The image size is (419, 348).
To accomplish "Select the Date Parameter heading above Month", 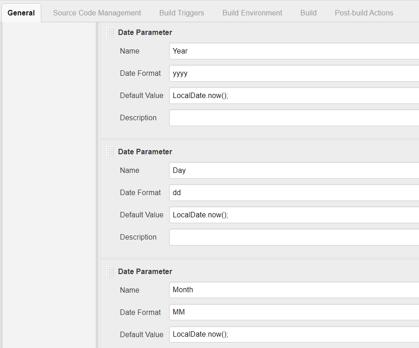I will (x=145, y=272).
